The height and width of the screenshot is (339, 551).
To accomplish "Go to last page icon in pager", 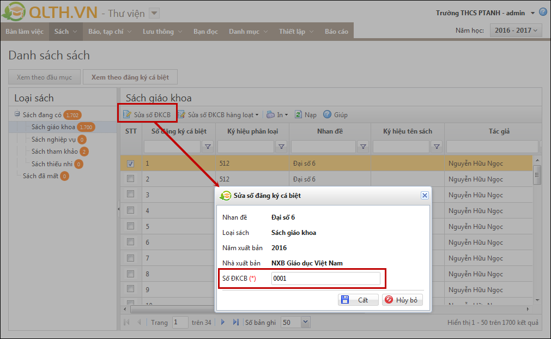I will tap(236, 322).
